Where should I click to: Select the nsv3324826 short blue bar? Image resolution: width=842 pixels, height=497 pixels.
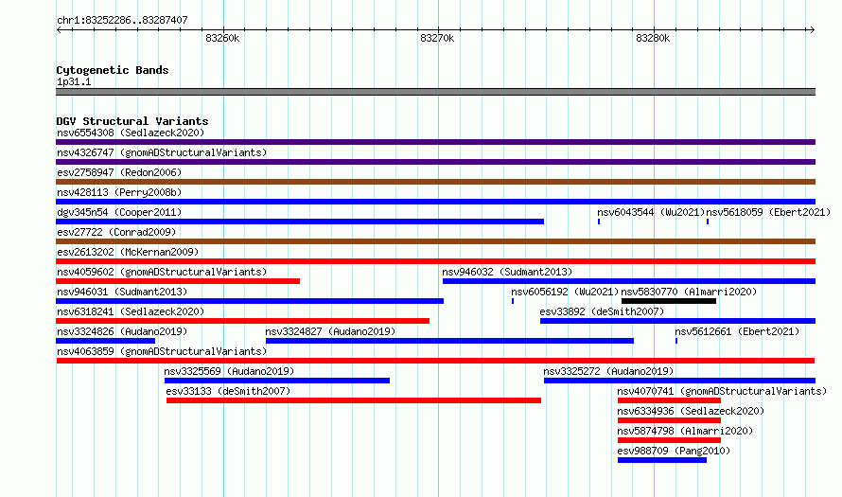(105, 341)
